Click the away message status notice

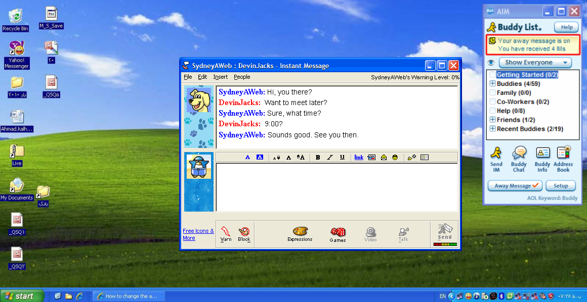point(533,45)
